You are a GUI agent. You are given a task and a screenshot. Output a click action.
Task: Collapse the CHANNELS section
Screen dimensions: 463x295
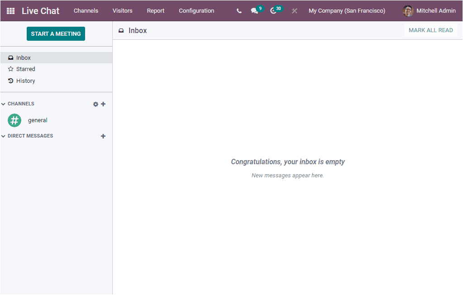tap(4, 104)
